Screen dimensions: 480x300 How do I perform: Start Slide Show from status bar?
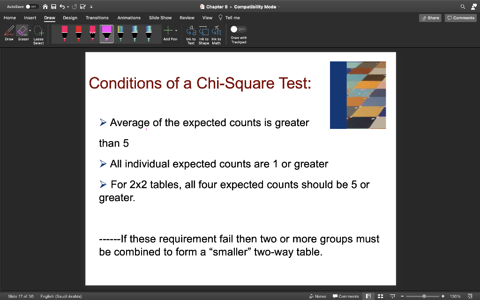pyautogui.click(x=392, y=296)
